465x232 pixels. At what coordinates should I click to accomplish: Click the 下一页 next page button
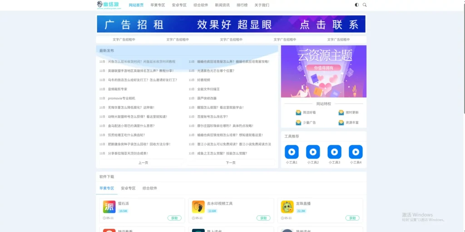click(231, 163)
